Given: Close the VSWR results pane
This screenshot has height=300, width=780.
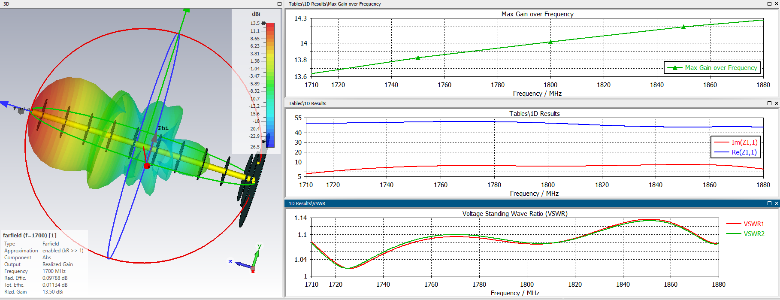Looking at the screenshot, I should (776, 203).
